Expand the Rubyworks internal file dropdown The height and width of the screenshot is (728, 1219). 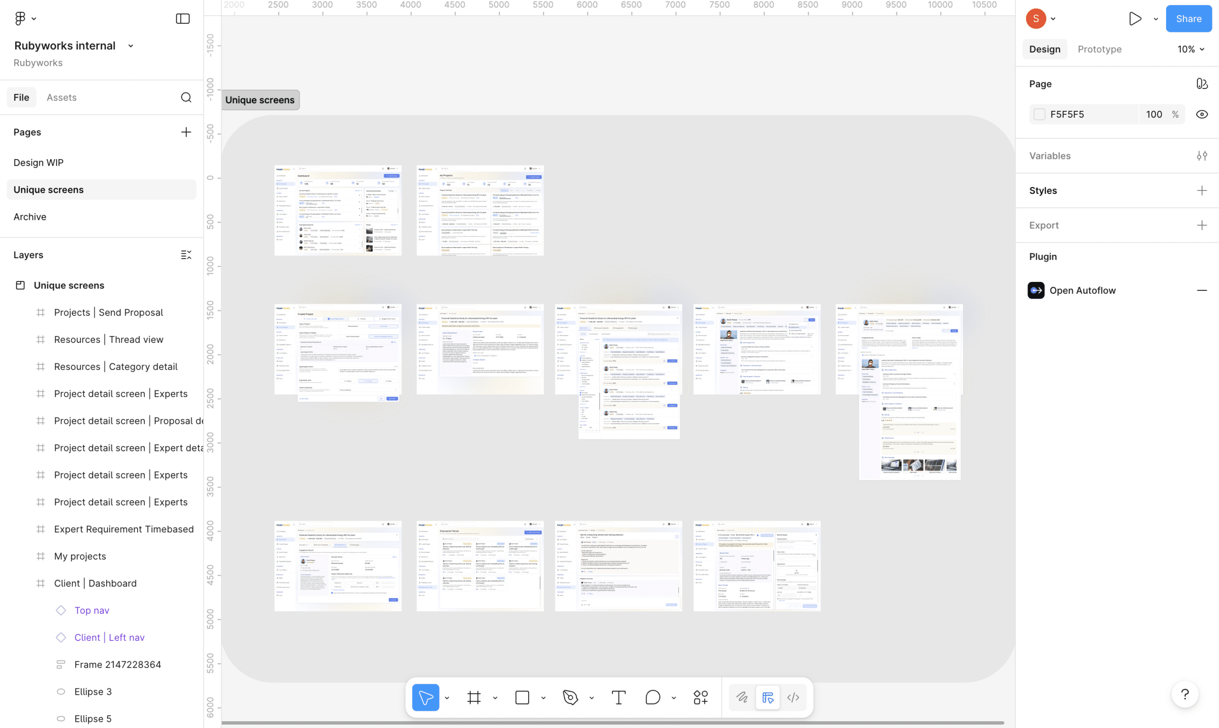point(130,46)
